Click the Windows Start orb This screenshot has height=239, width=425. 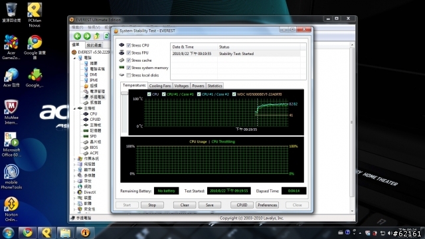pyautogui.click(x=8, y=233)
